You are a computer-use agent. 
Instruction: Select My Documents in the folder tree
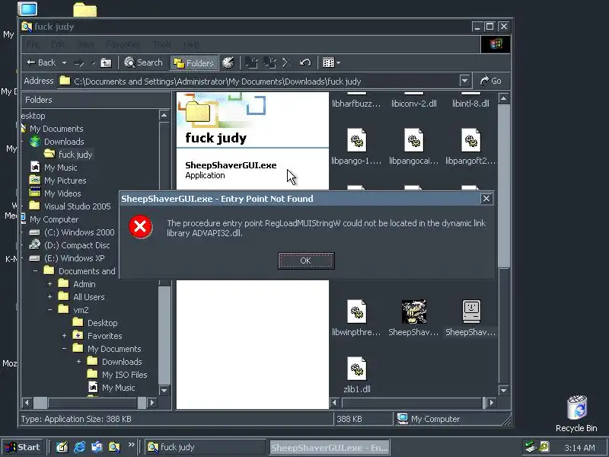pyautogui.click(x=56, y=129)
